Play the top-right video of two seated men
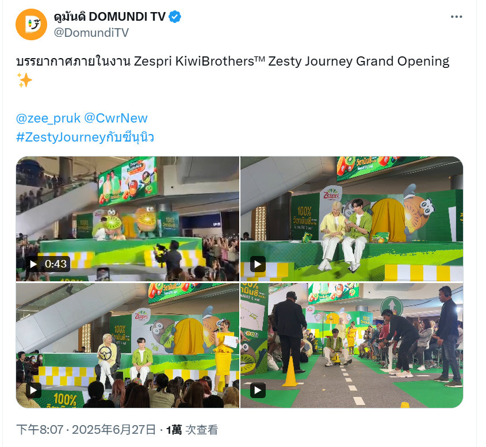The image size is (486, 447). pos(258,264)
